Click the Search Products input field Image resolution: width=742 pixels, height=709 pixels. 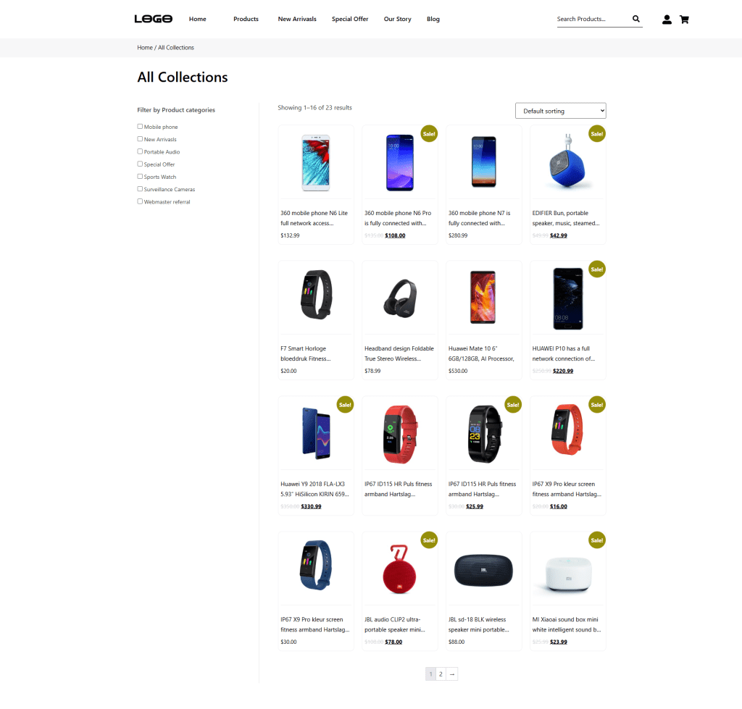tap(593, 19)
